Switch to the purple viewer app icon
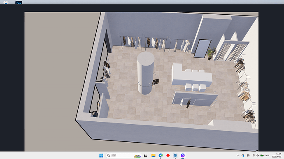The image size is (284, 159). tap(183, 155)
